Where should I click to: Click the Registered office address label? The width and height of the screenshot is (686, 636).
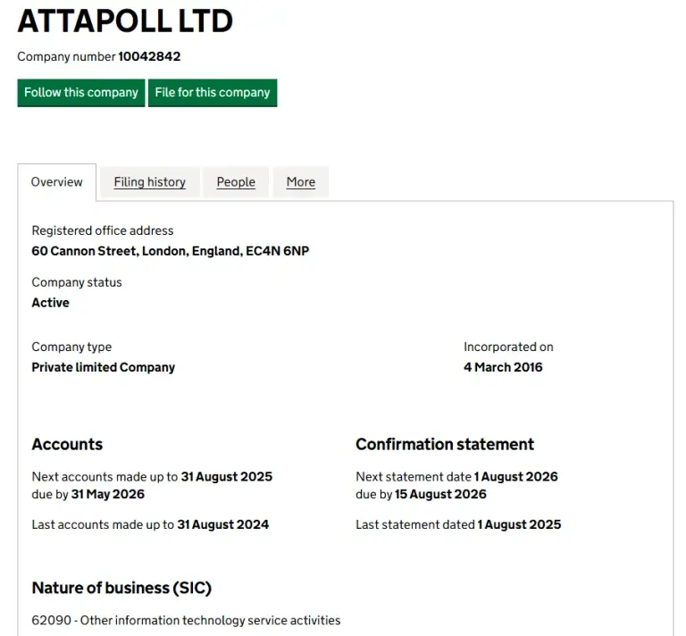(103, 231)
